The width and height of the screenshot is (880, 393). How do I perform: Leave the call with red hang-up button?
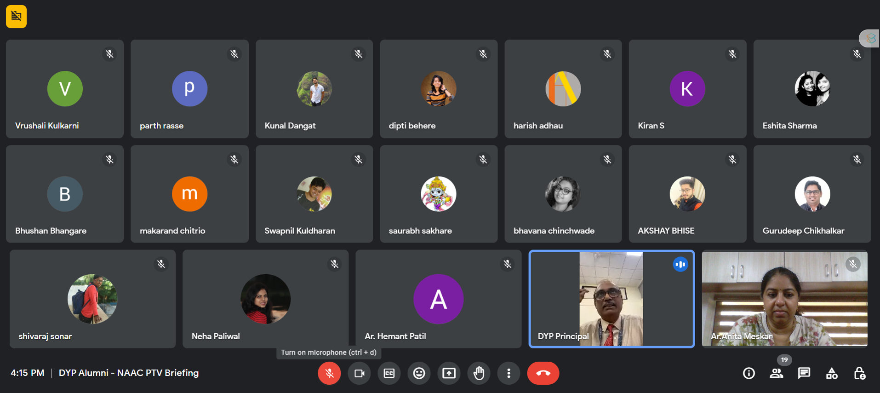[x=543, y=373]
